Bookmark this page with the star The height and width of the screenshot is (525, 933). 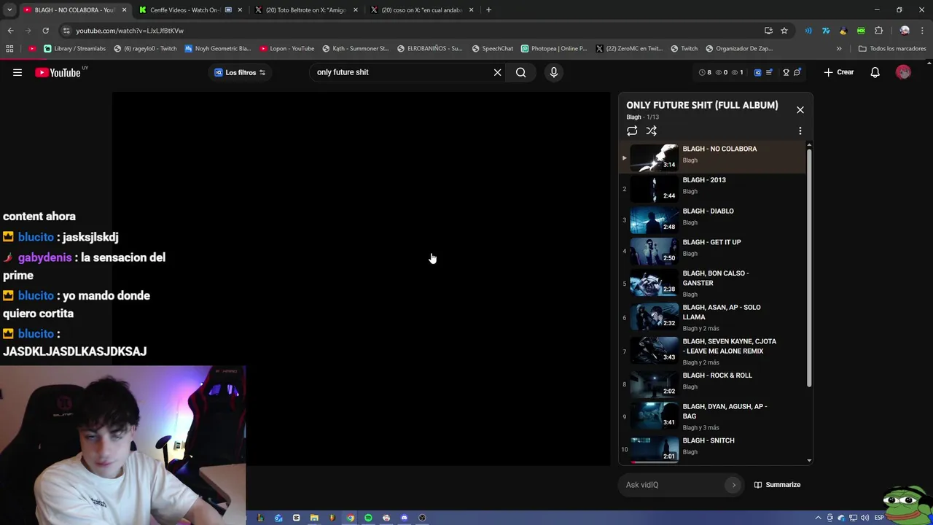click(784, 31)
